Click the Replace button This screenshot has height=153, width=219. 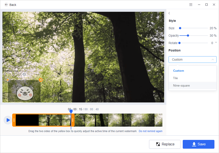point(165,144)
